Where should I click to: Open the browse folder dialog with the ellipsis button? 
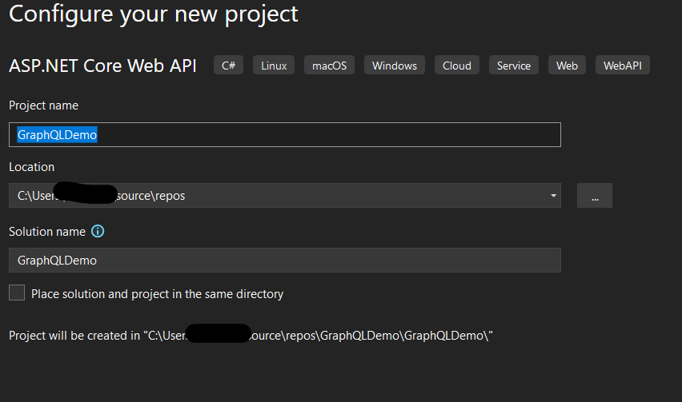pos(595,196)
